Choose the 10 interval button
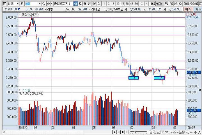Viewport: 202px width, 135px height. pos(118,4)
